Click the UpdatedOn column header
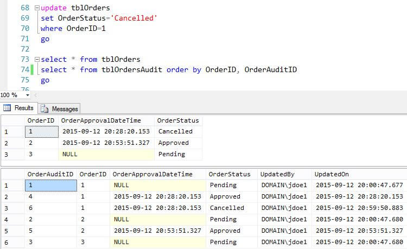Image resolution: width=407 pixels, height=249 pixels. coord(331,174)
